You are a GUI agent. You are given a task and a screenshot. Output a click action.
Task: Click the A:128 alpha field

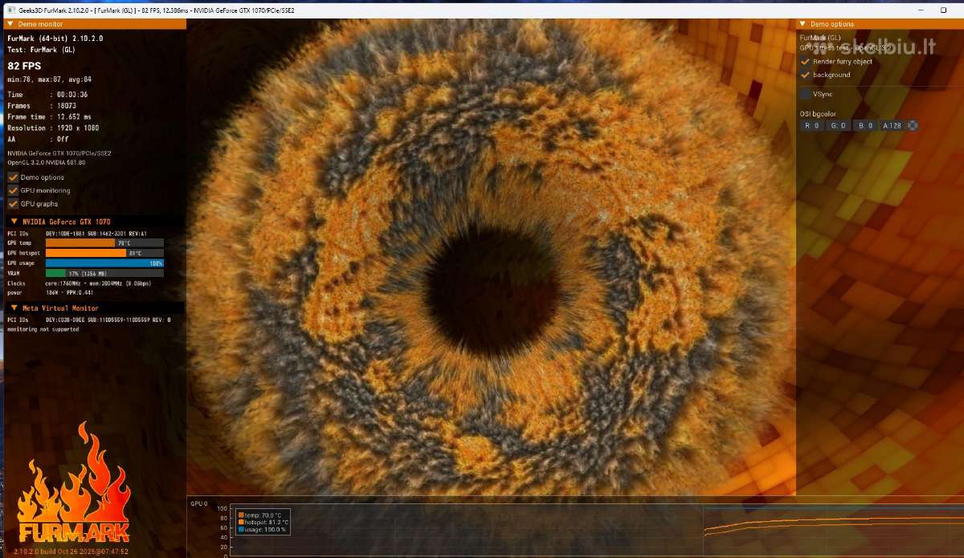coord(892,126)
